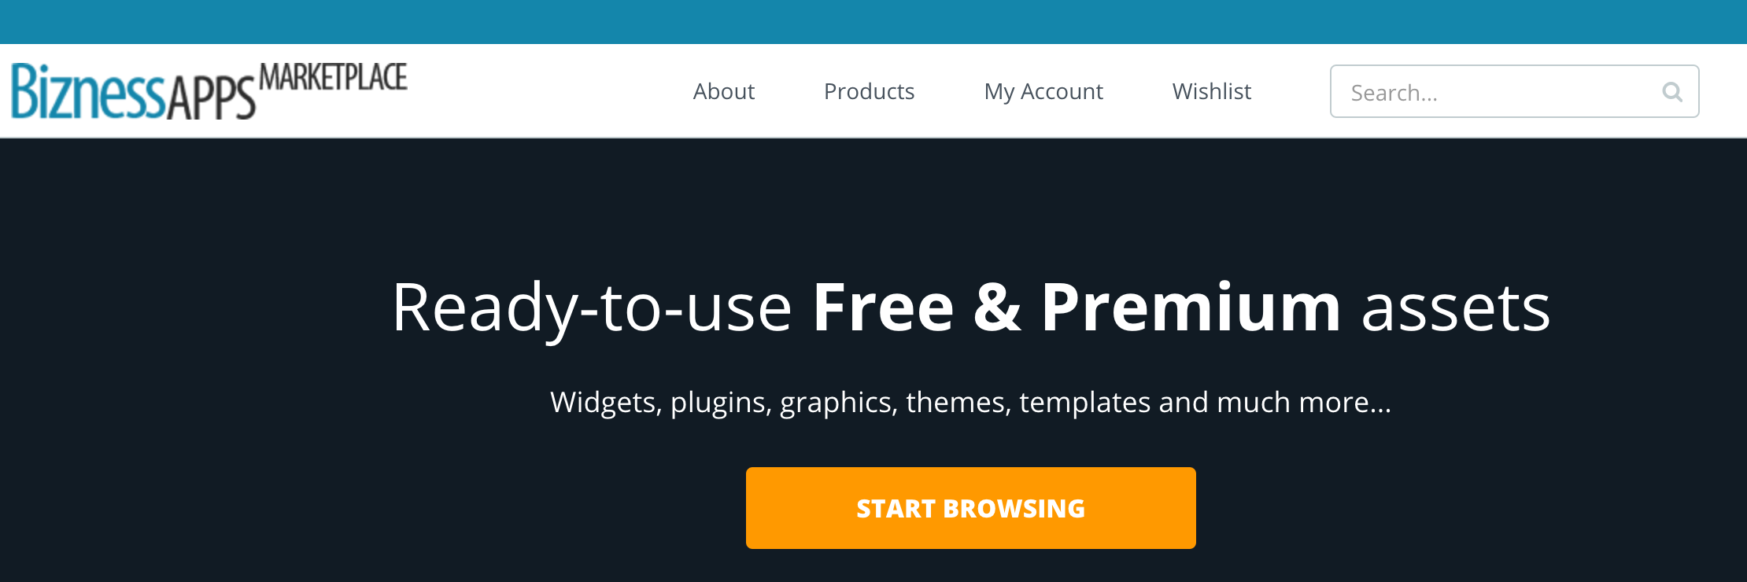View the Wishlist page
The height and width of the screenshot is (582, 1747).
(x=1212, y=91)
